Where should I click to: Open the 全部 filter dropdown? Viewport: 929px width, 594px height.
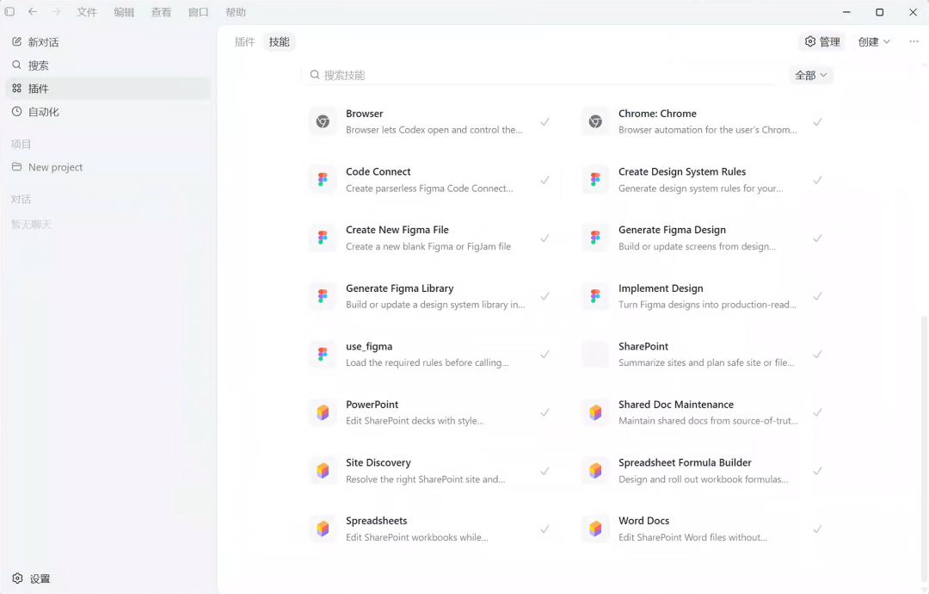[810, 75]
